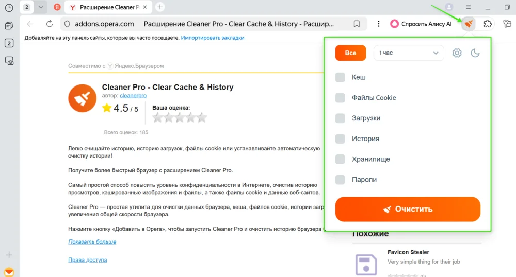Screen dimensions: 516x277
Task: Open the history clock icon in sidebar
Action: tap(9, 8)
